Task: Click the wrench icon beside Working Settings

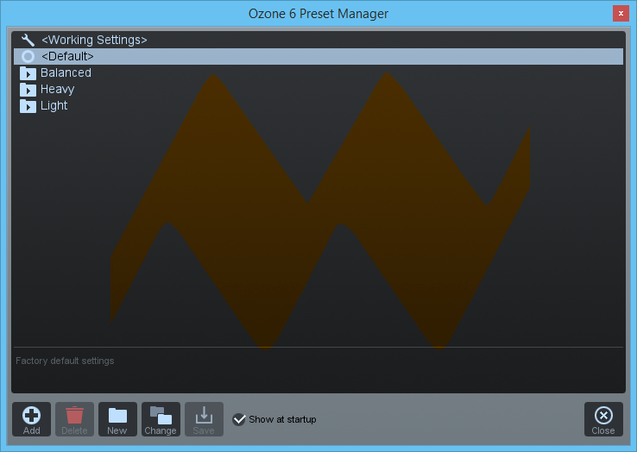Action: [x=28, y=40]
